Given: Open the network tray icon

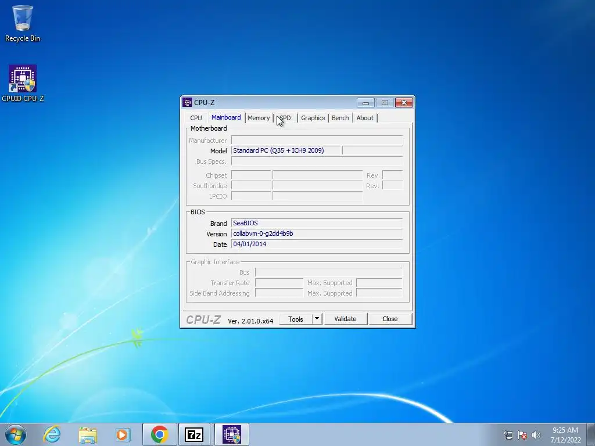Looking at the screenshot, I should click(508, 435).
